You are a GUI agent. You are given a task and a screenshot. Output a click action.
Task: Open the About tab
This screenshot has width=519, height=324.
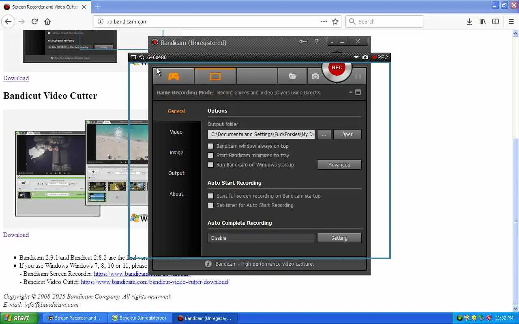click(176, 194)
